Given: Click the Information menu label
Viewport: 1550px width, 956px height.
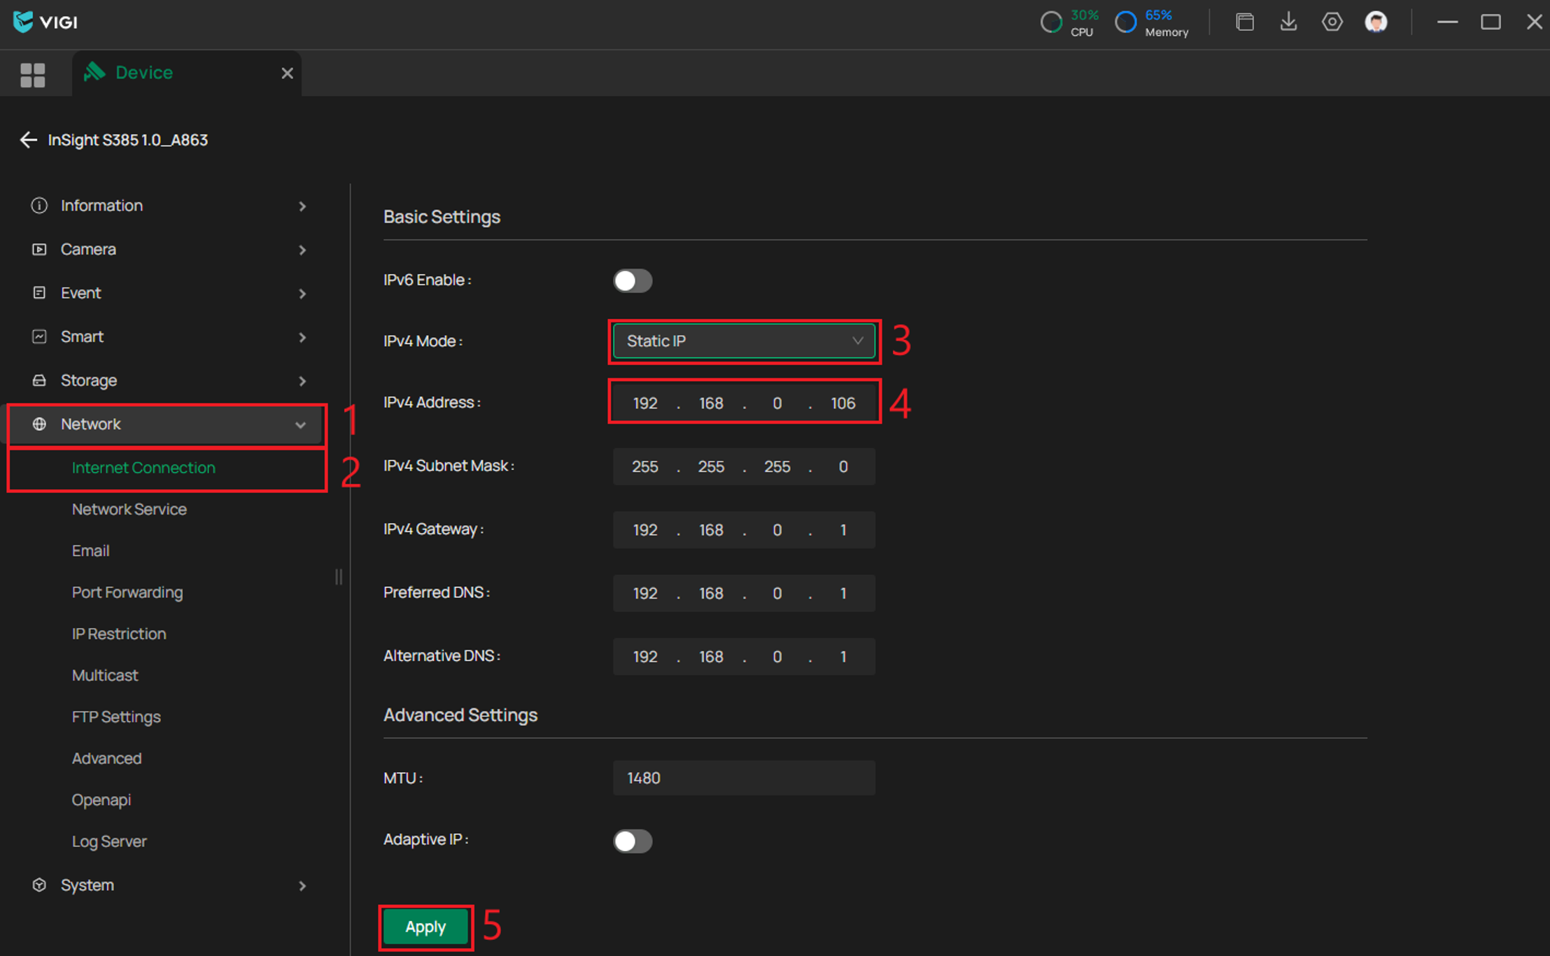Looking at the screenshot, I should [101, 206].
